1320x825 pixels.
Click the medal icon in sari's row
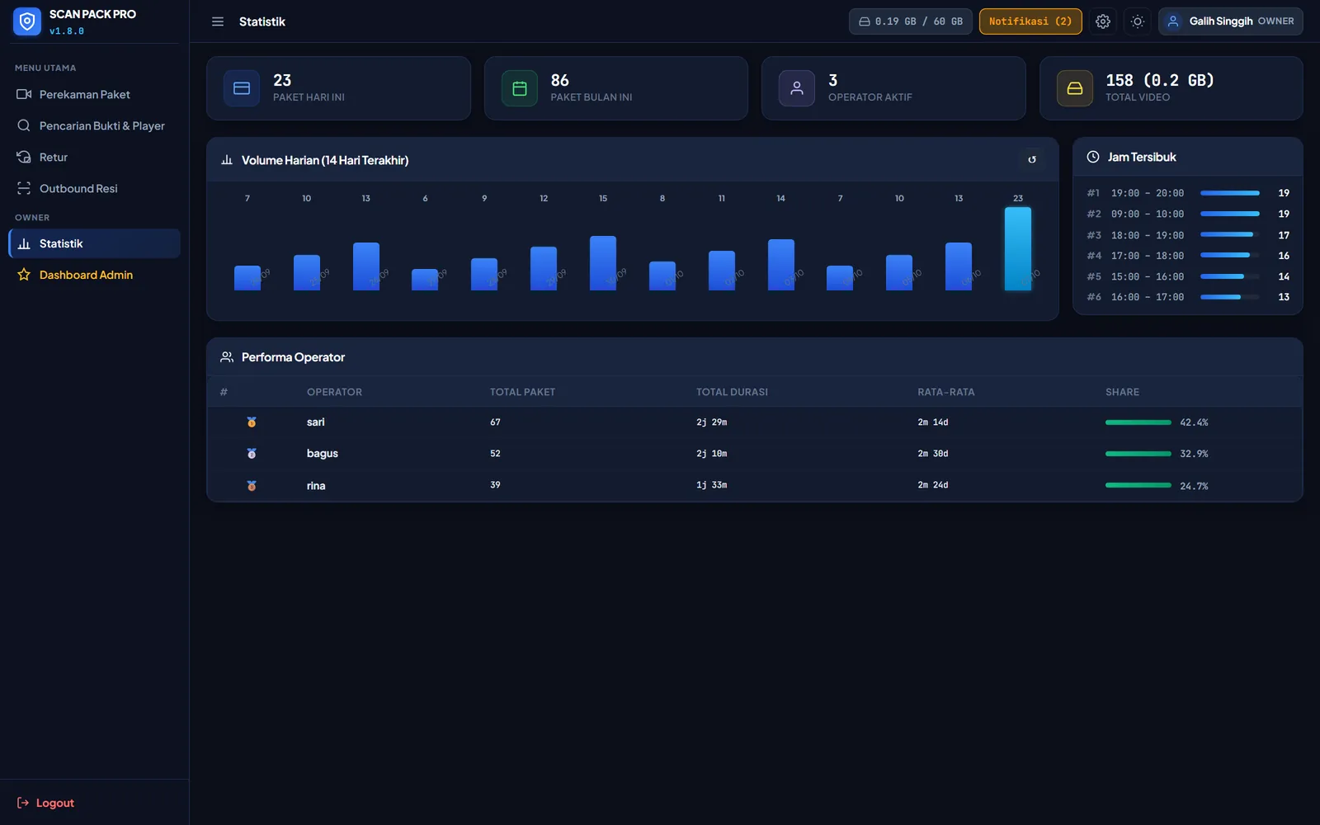click(x=252, y=422)
